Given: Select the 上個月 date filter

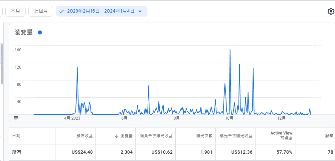Looking at the screenshot, I should (41, 11).
